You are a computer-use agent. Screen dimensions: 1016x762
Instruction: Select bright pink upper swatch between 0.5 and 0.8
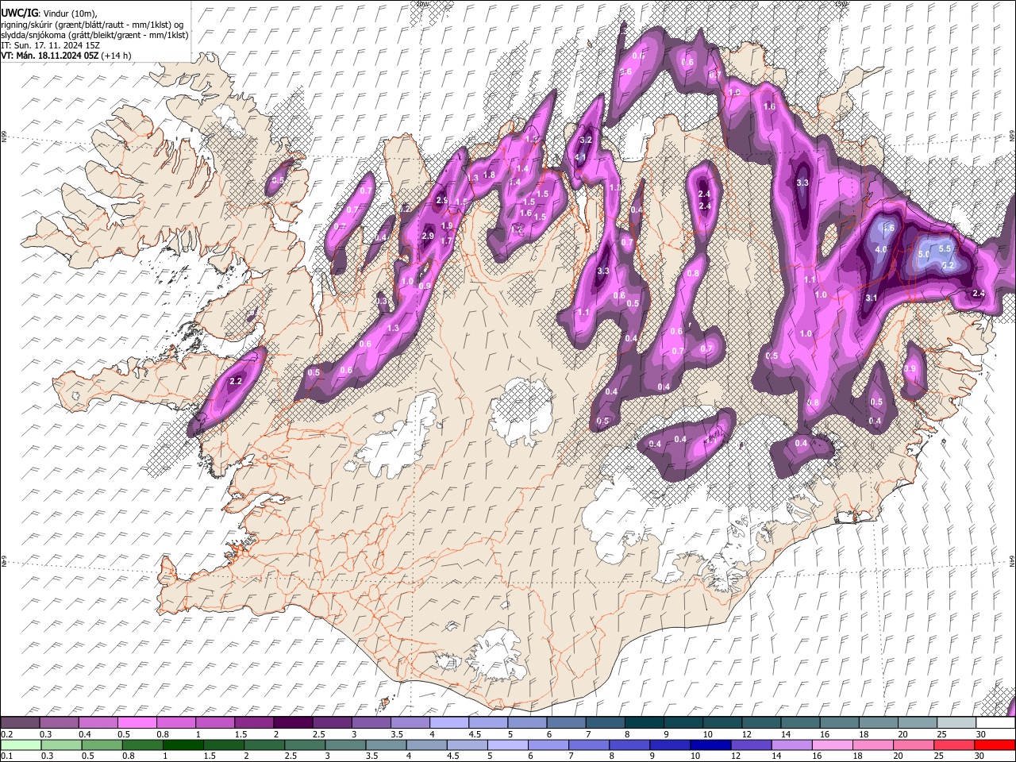(137, 723)
